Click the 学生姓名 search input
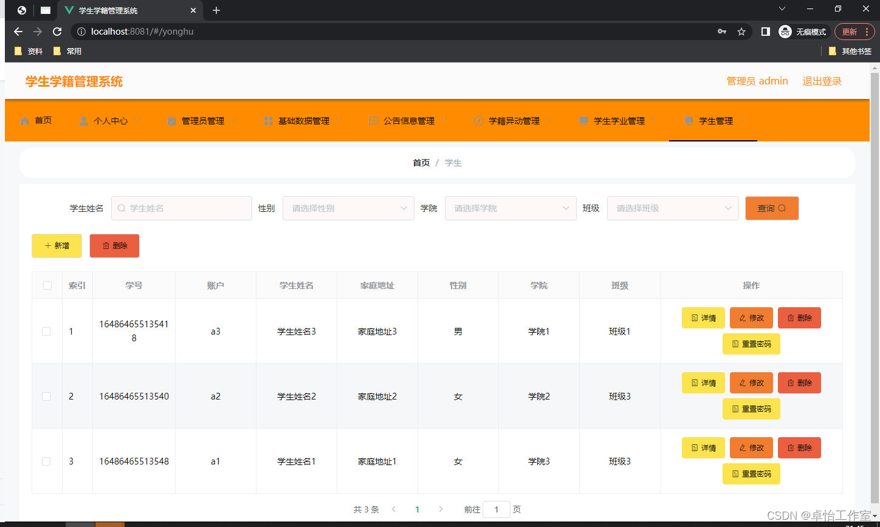880x527 pixels. [181, 208]
